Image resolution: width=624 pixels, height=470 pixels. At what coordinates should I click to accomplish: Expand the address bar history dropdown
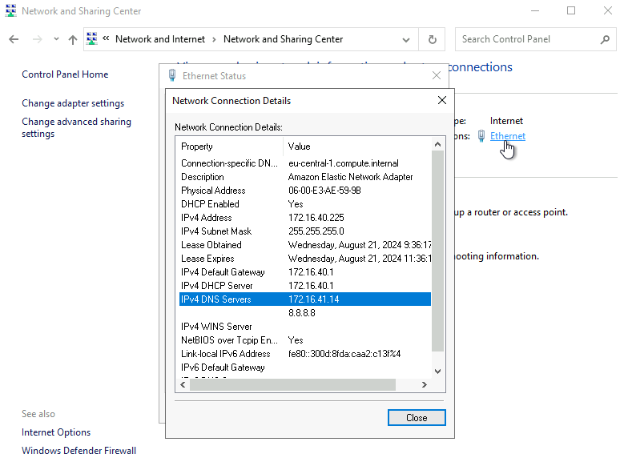click(x=406, y=40)
